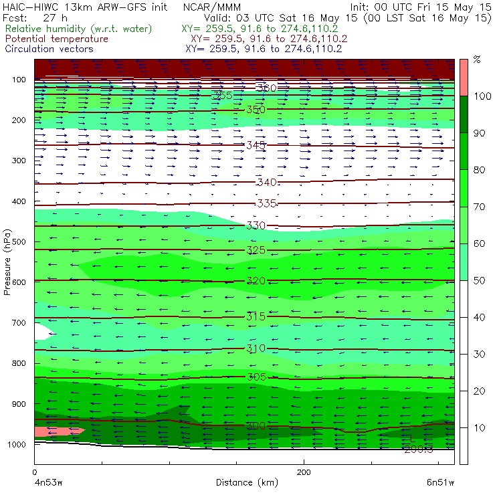Click the colorbar '50' tick label
This screenshot has height=495, width=495.
coord(479,280)
